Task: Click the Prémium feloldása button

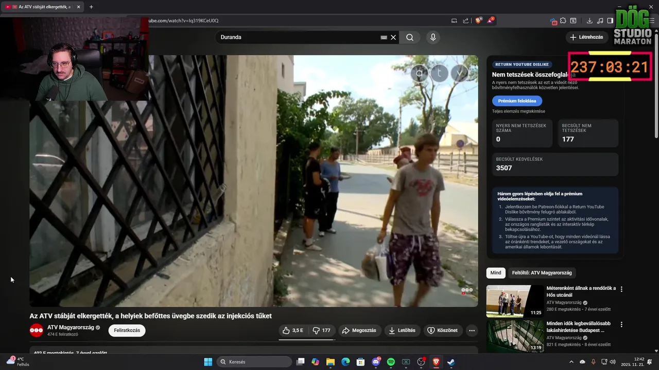Action: pyautogui.click(x=517, y=101)
